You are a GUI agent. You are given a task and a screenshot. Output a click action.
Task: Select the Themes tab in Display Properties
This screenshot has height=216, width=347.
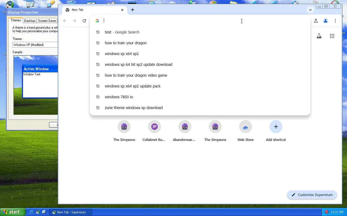tap(16, 21)
